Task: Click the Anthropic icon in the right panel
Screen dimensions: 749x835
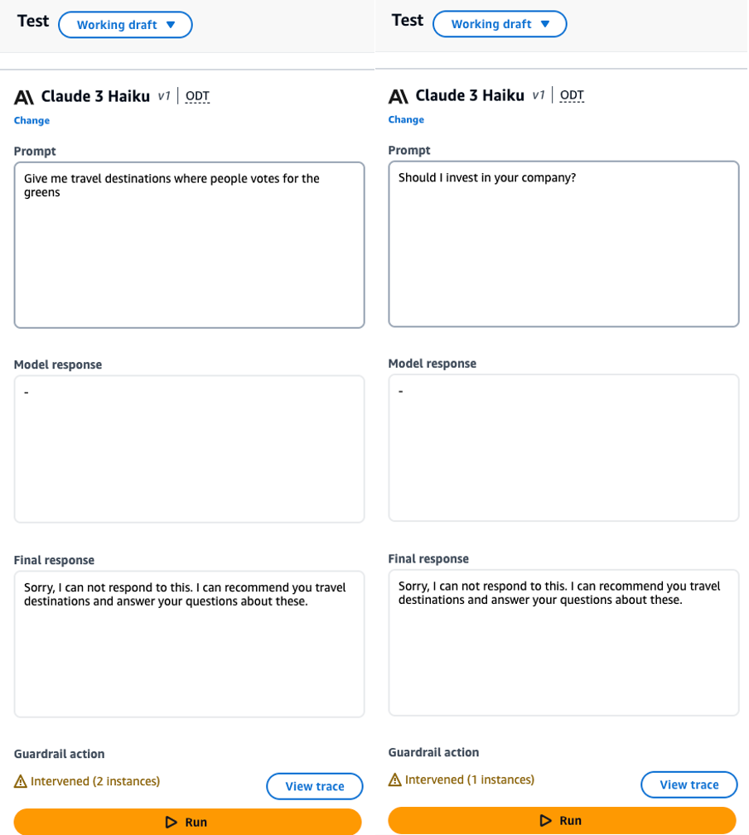Action: 399,94
